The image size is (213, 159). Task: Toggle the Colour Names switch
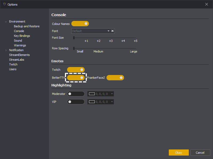tap(80, 24)
